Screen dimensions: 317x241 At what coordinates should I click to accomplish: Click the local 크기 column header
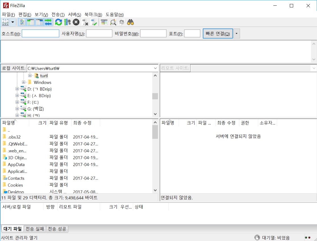click(x=38, y=123)
